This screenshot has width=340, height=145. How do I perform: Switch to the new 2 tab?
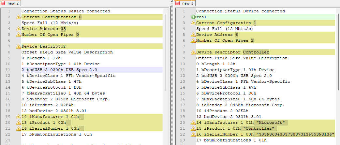(13, 3)
